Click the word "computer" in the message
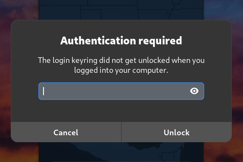243x162 pixels. coord(149,71)
